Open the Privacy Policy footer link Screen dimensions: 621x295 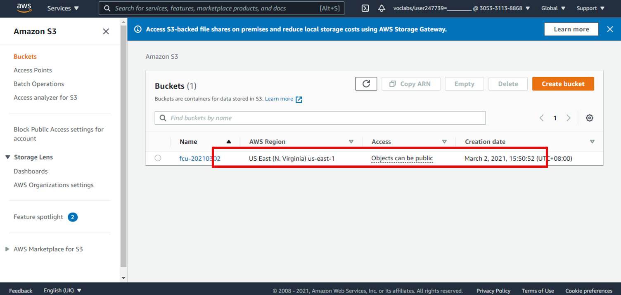click(x=493, y=290)
